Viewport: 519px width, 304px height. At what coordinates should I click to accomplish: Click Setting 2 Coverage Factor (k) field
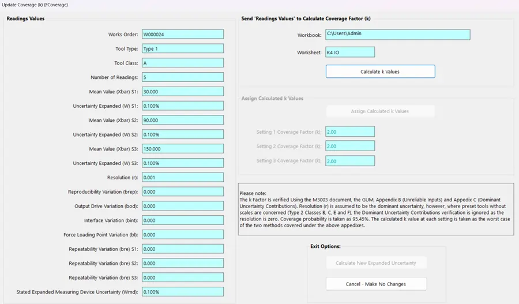[x=350, y=146]
